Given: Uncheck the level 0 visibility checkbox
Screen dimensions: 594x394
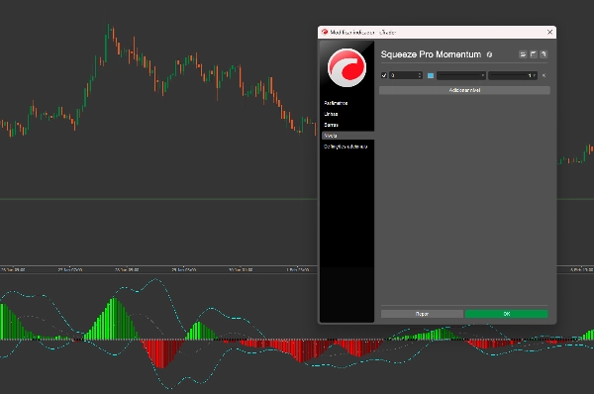Looking at the screenshot, I should coord(384,76).
